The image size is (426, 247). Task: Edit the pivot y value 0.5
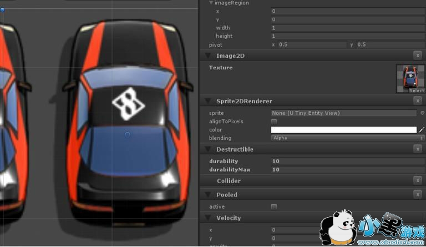pyautogui.click(x=390, y=44)
